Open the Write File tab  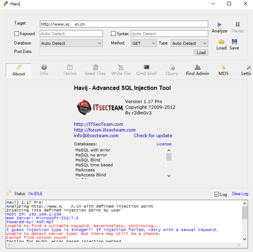pos(121,70)
